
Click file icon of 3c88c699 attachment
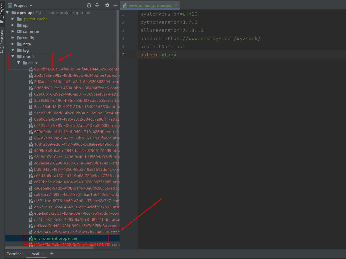(x=31, y=101)
